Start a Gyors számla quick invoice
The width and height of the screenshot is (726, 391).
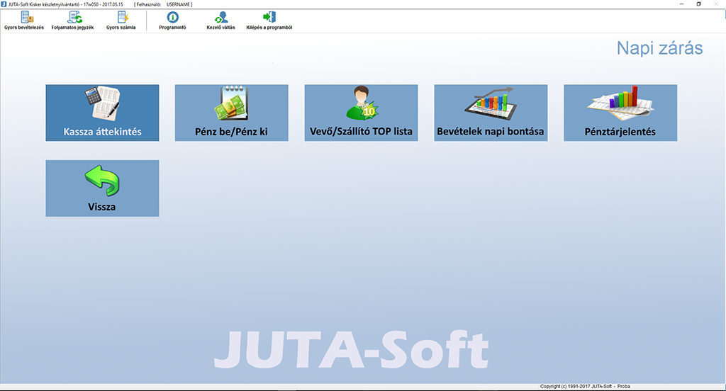point(121,21)
